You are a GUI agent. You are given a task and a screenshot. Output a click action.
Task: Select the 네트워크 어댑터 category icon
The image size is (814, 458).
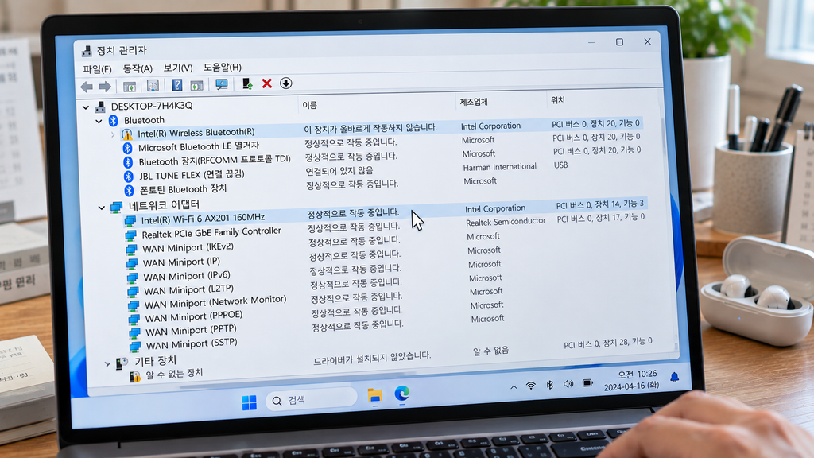pos(116,208)
